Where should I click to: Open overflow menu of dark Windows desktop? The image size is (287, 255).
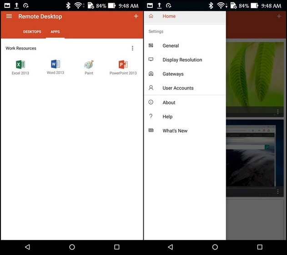point(278,192)
